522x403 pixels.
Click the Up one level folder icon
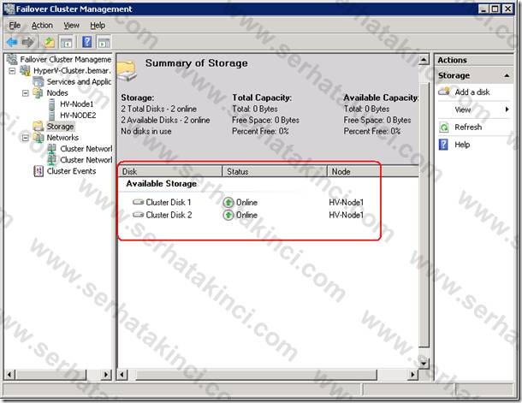(x=50, y=42)
